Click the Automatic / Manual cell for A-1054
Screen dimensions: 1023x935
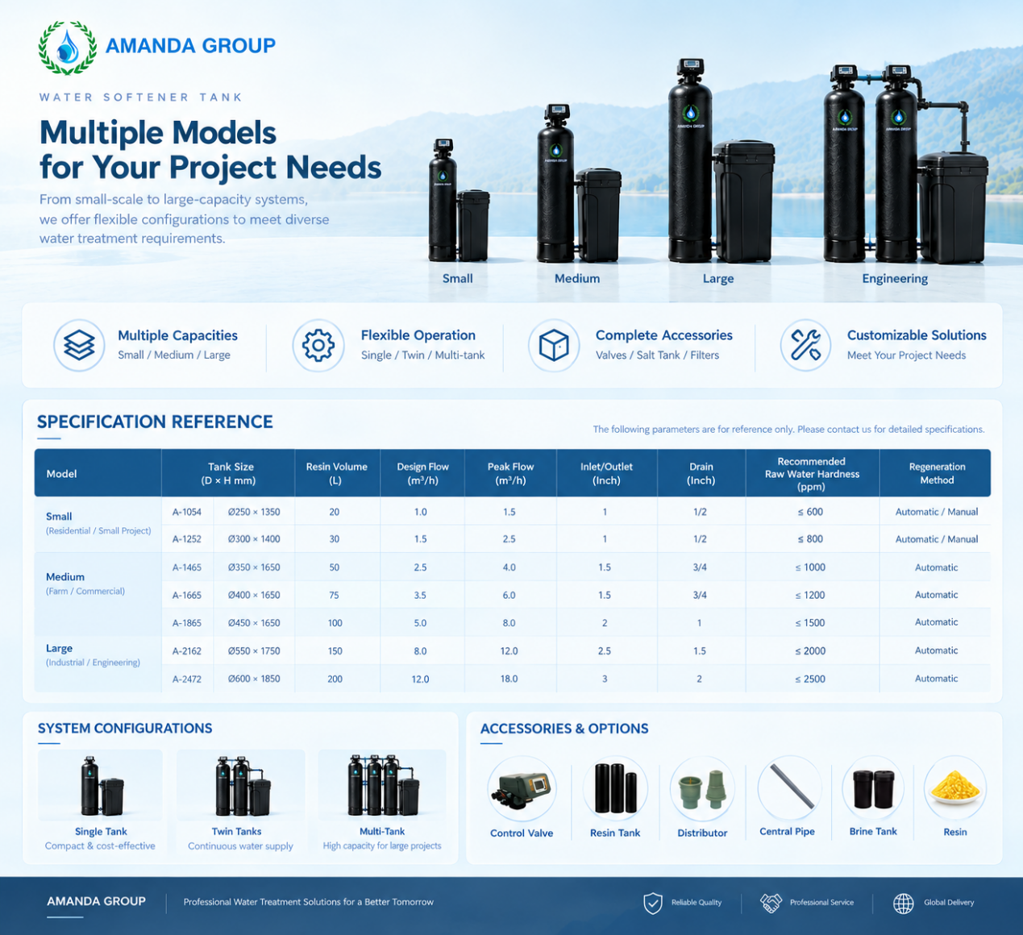[x=937, y=512]
